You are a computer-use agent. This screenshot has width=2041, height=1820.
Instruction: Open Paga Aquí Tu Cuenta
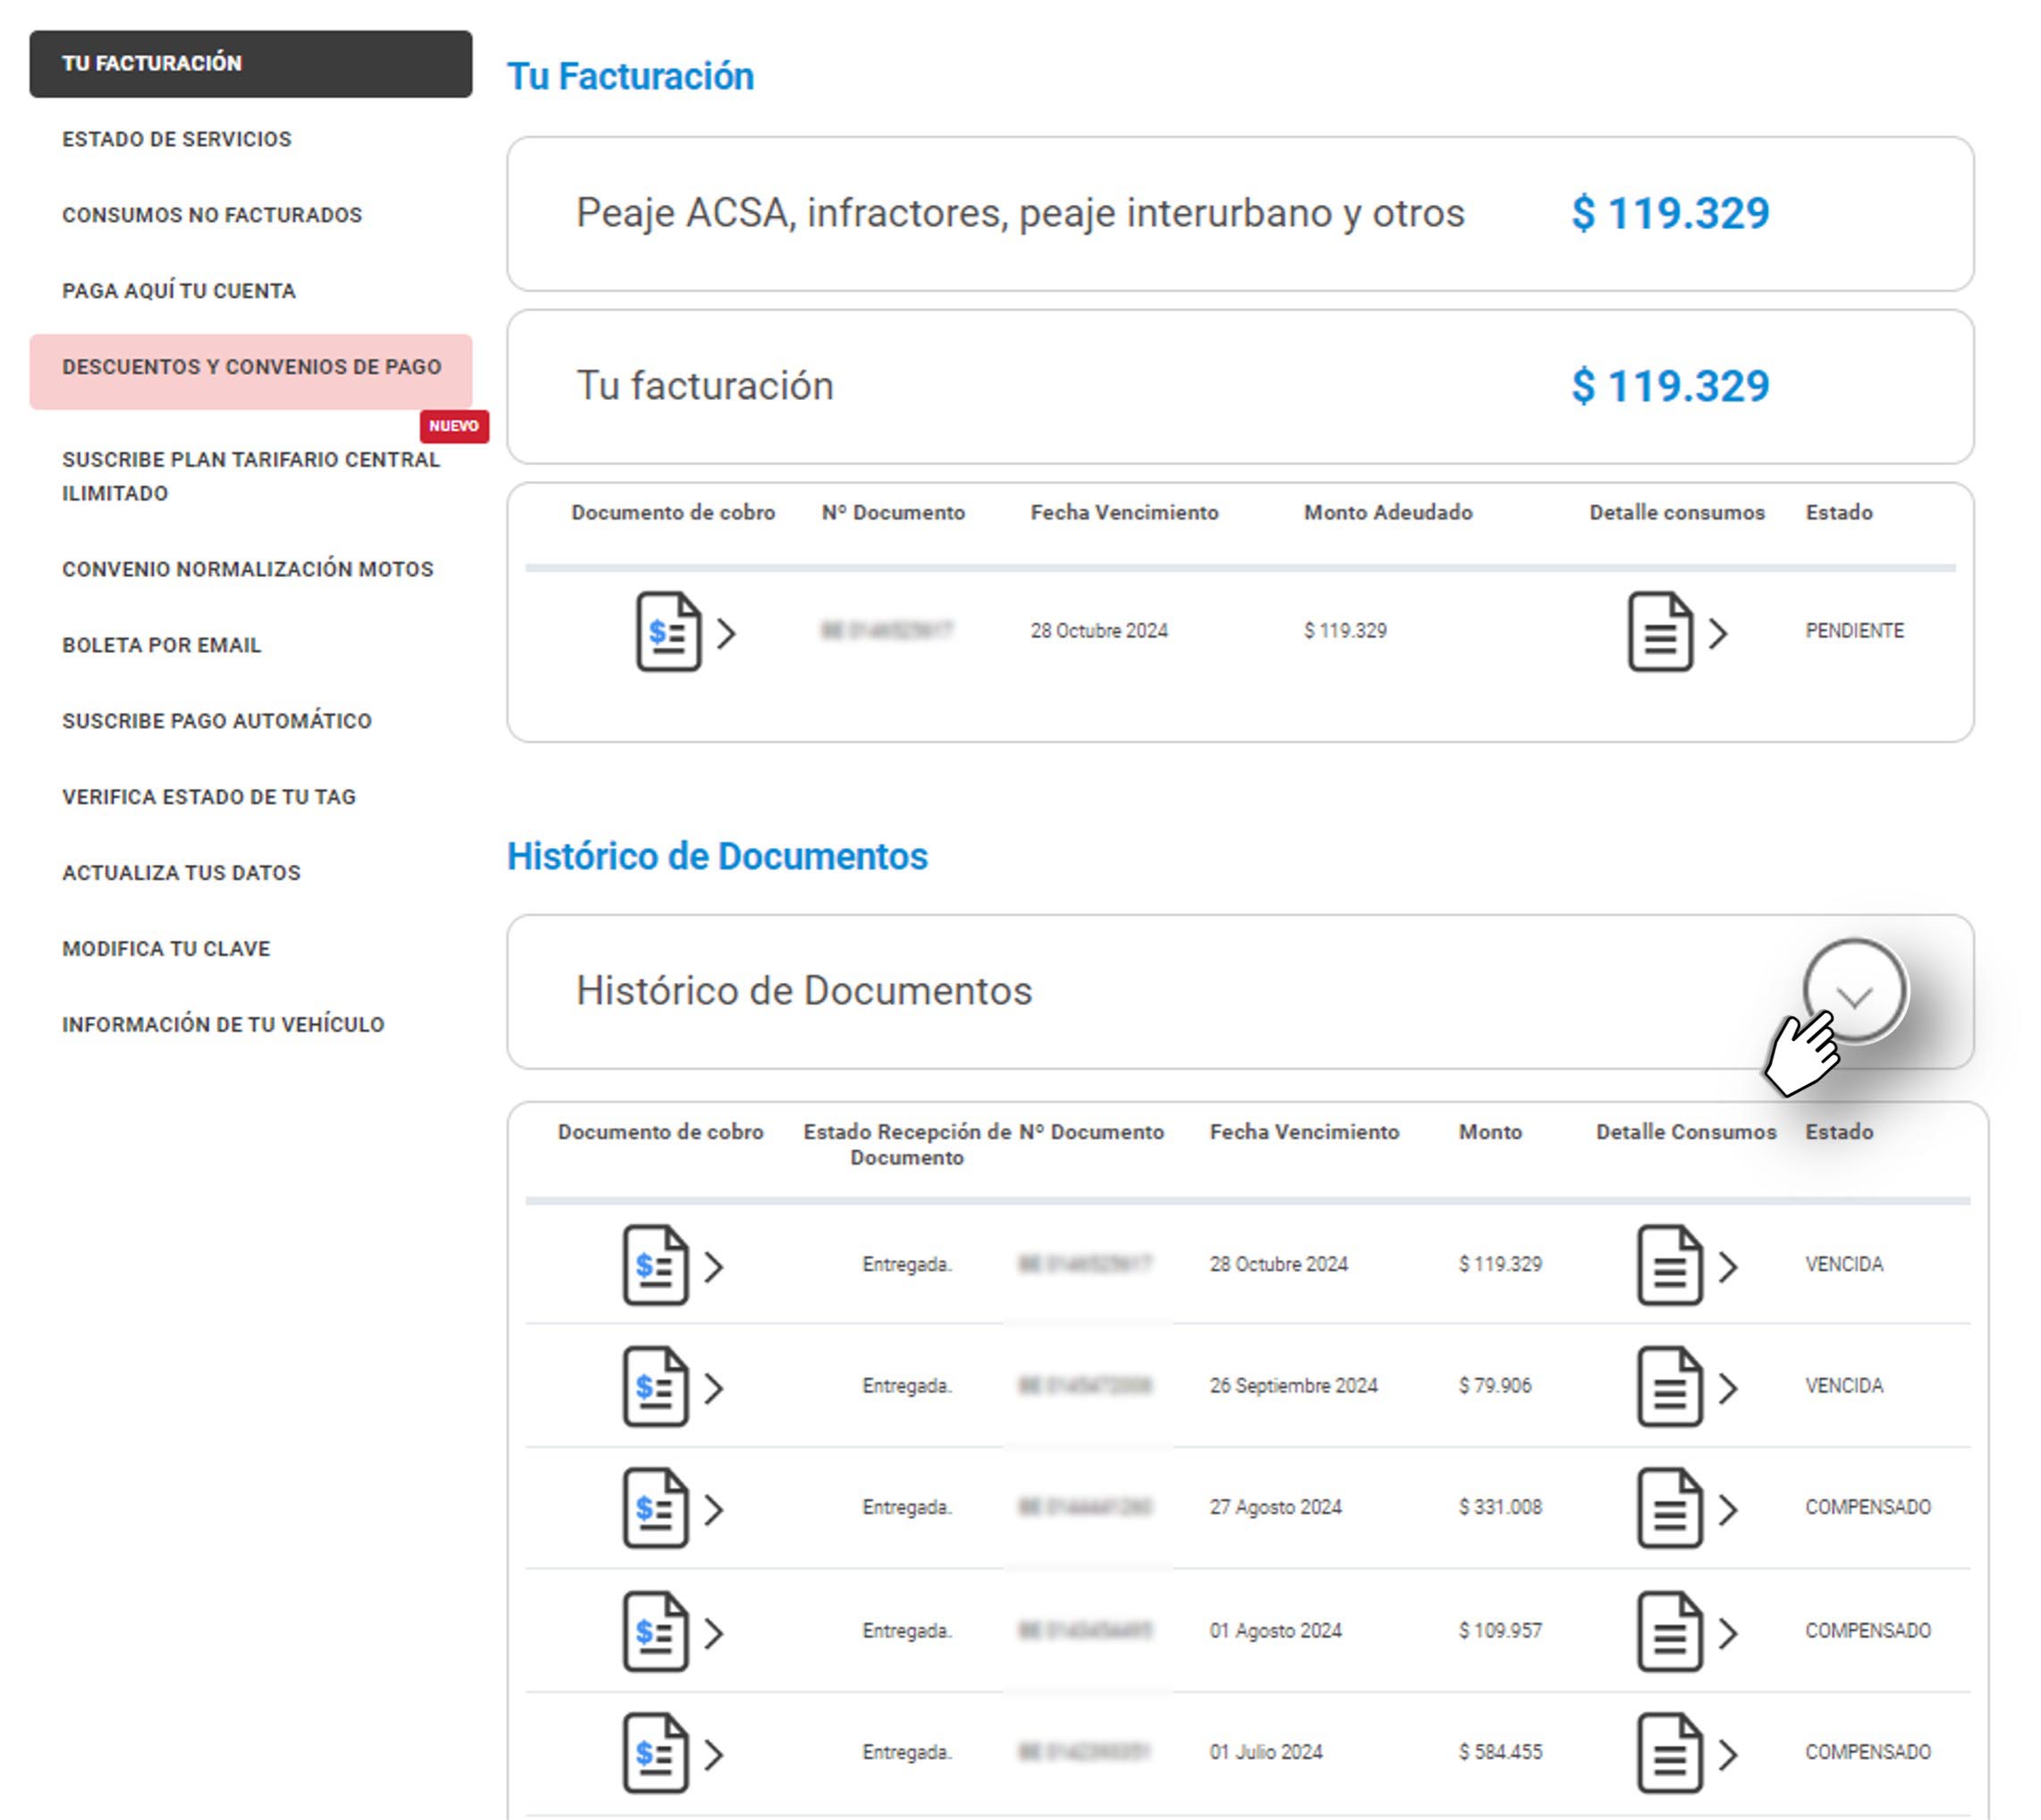tap(179, 291)
